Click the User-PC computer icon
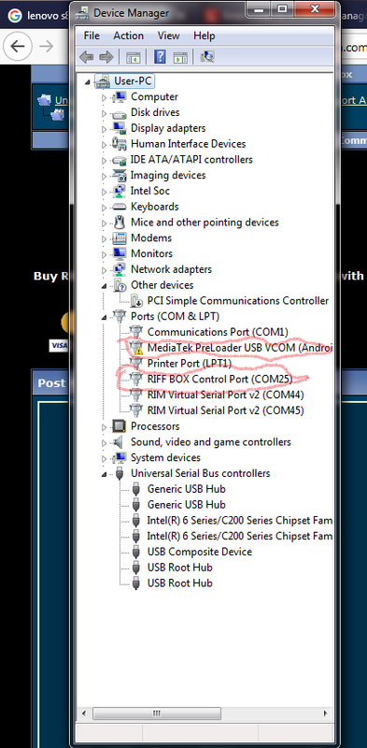 pyautogui.click(x=103, y=81)
